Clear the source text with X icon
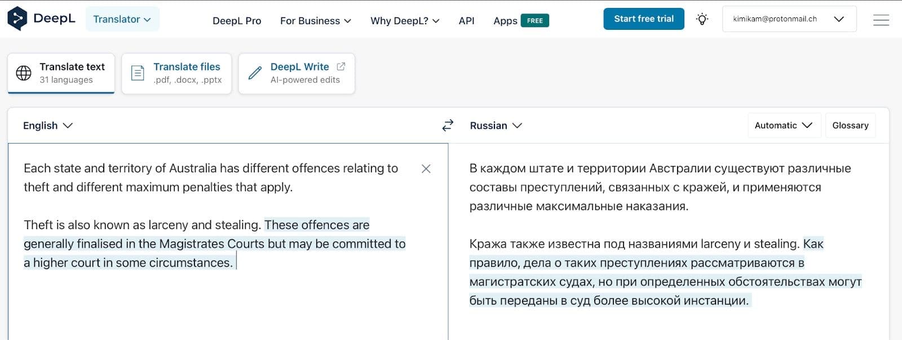 coord(426,169)
